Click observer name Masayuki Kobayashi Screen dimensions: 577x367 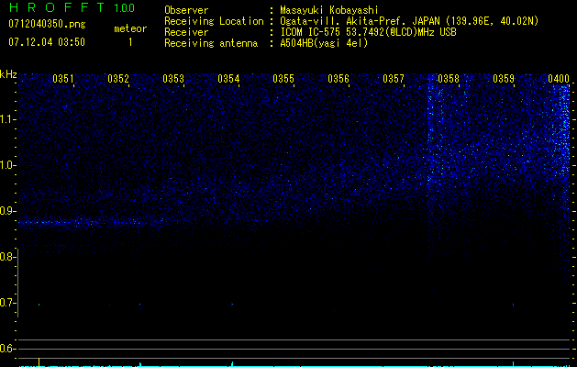329,11
